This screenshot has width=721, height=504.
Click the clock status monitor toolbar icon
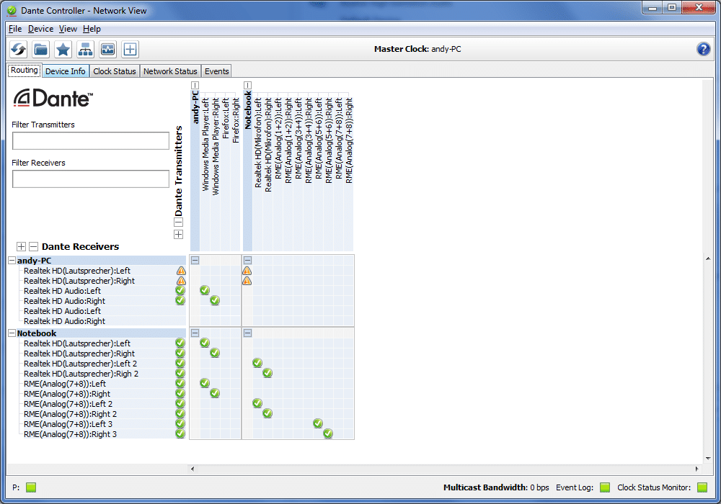pos(107,50)
